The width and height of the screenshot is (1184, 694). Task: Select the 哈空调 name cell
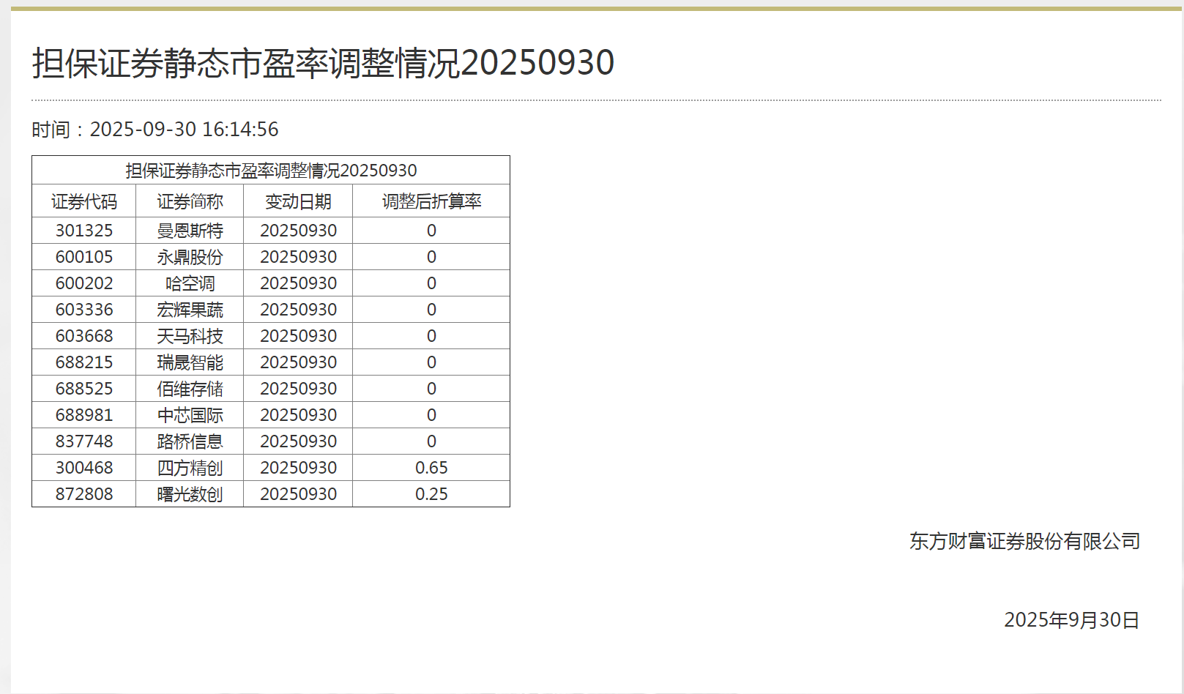click(x=190, y=283)
